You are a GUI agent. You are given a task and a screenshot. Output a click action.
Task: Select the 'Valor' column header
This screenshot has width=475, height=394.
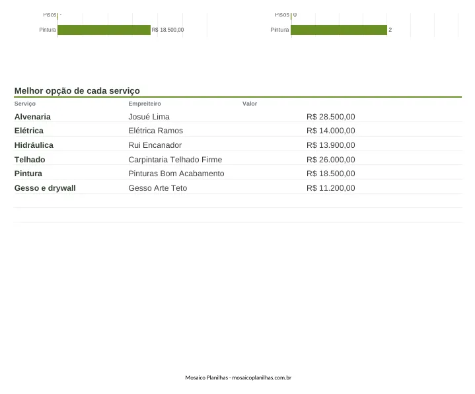click(x=250, y=104)
